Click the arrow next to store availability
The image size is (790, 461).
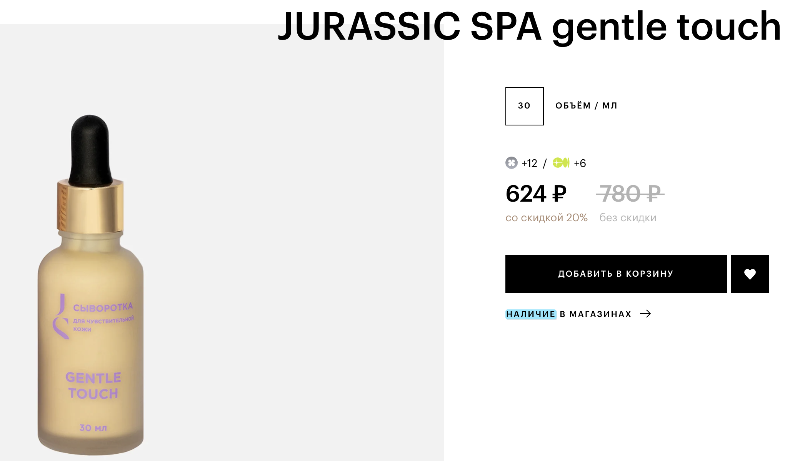coord(645,314)
